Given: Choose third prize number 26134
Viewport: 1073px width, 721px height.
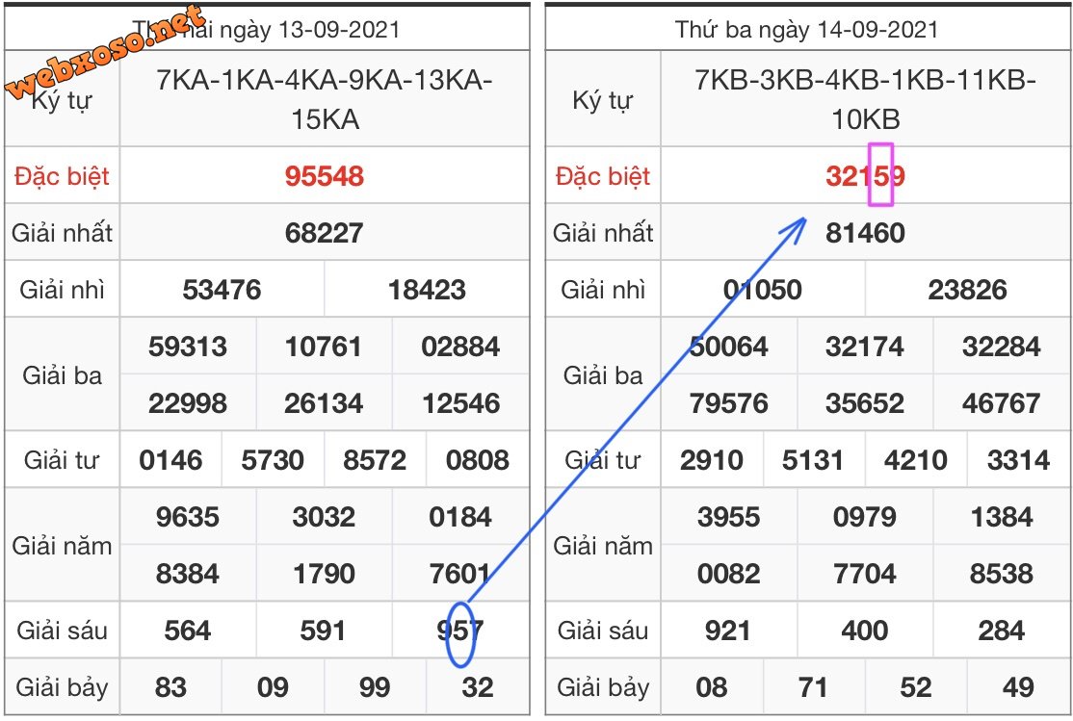Looking at the screenshot, I should [x=324, y=403].
